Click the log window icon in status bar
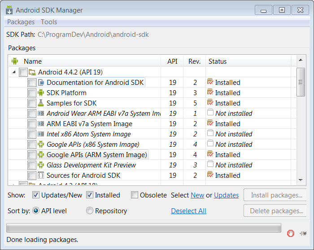This screenshot has height=250, width=314. pos(304,233)
